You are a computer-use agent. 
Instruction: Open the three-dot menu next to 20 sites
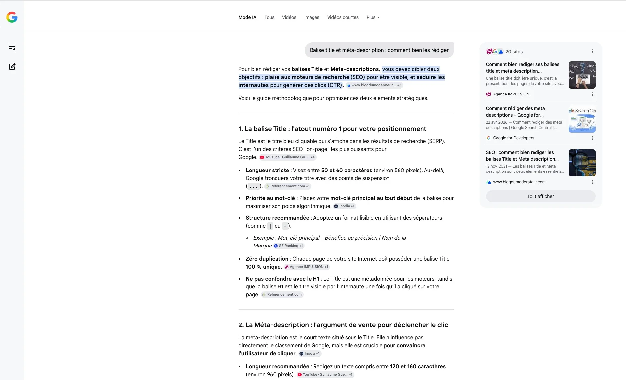[x=592, y=52]
